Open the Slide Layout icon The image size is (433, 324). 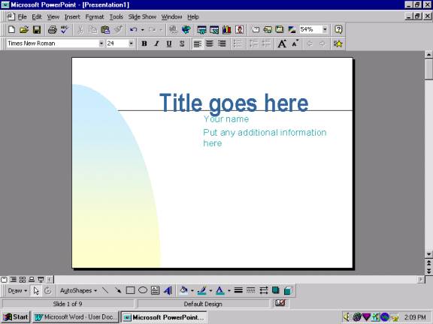pos(268,29)
